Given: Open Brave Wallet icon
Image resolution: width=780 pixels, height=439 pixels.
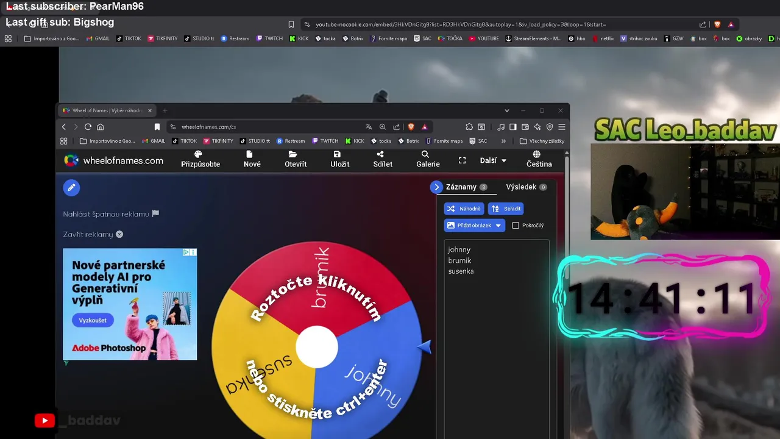Looking at the screenshot, I should (525, 127).
